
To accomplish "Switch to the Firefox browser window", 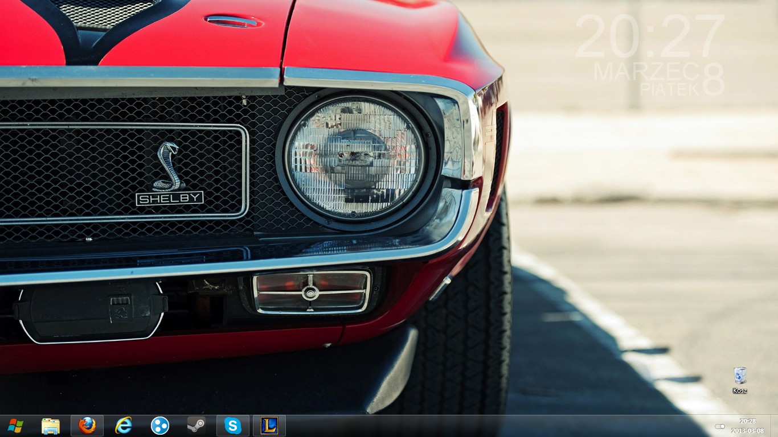I will click(x=87, y=426).
